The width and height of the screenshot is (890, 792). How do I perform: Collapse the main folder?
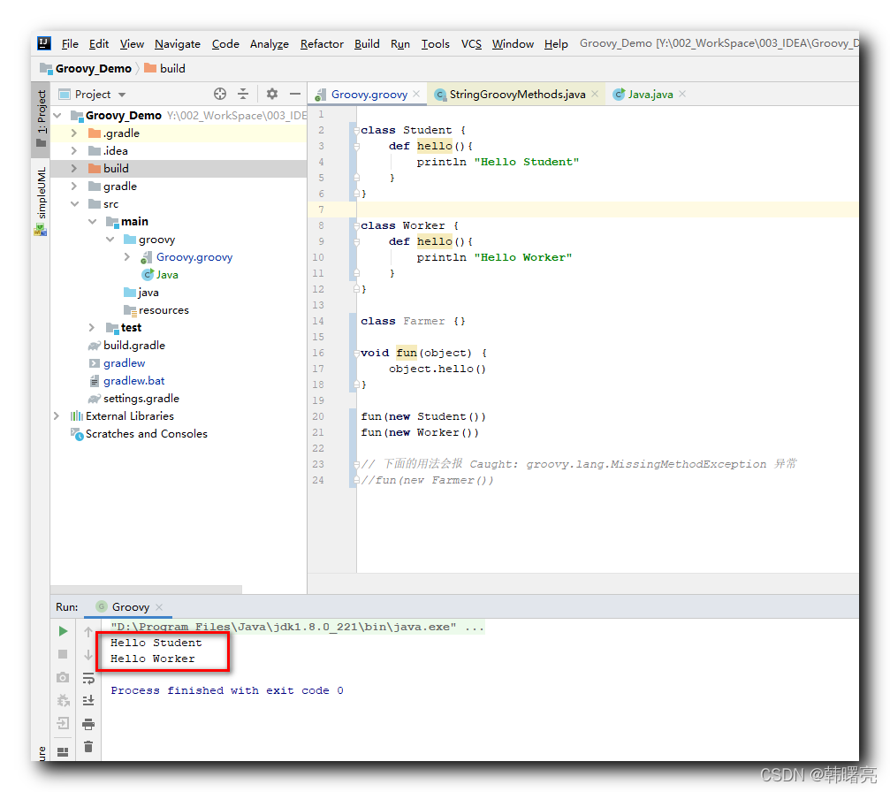[x=92, y=221]
